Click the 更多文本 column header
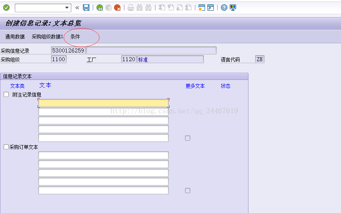This screenshot has height=213, width=341. click(195, 86)
